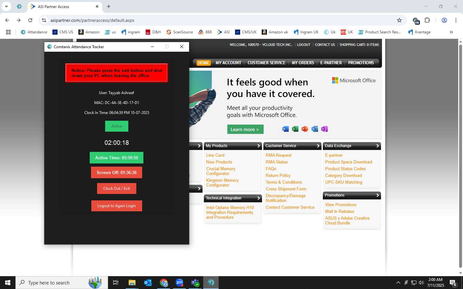This screenshot has height=289, width=463.
Task: Open the MY ACCOUNT menu
Action: pos(228,63)
